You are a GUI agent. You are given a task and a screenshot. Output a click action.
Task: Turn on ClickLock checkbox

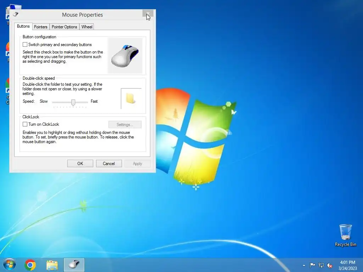pyautogui.click(x=25, y=124)
